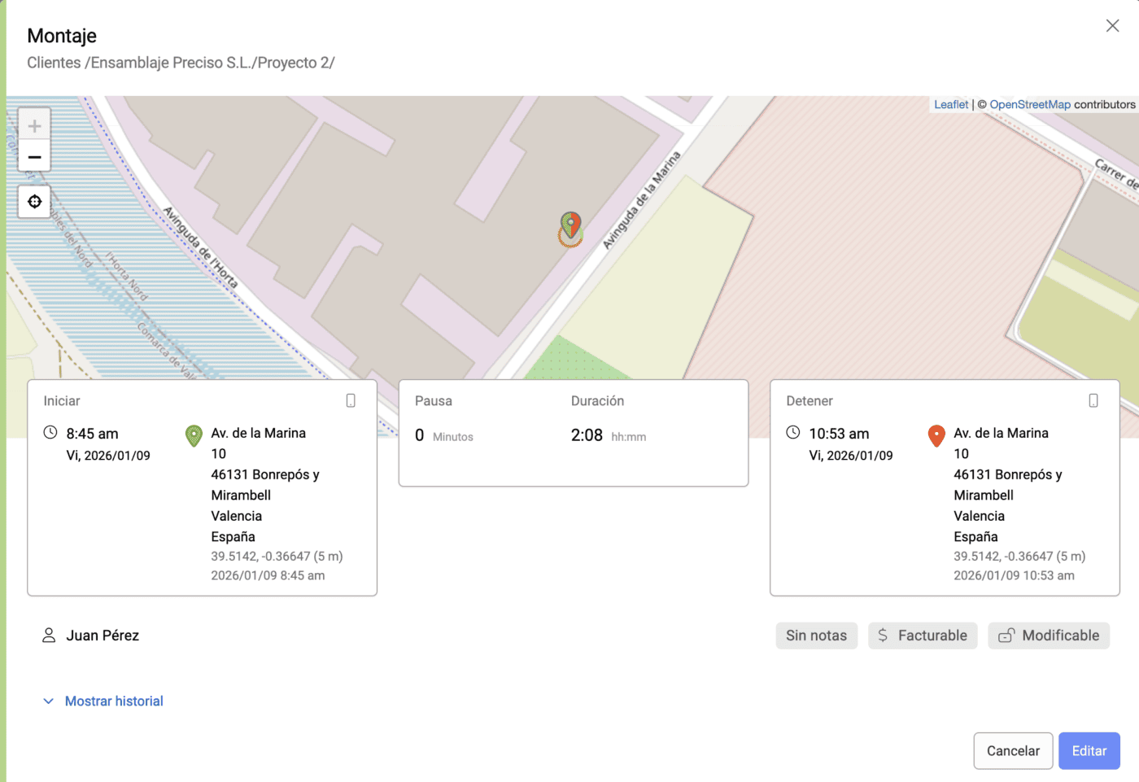Click the Duración value 2:08

click(587, 435)
